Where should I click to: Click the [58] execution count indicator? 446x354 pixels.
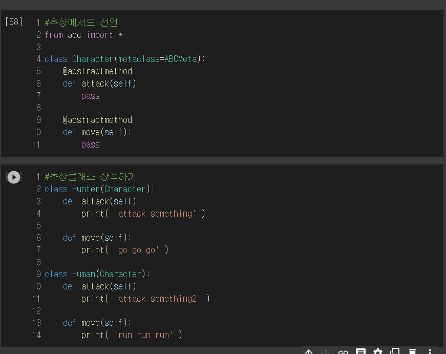(x=14, y=22)
